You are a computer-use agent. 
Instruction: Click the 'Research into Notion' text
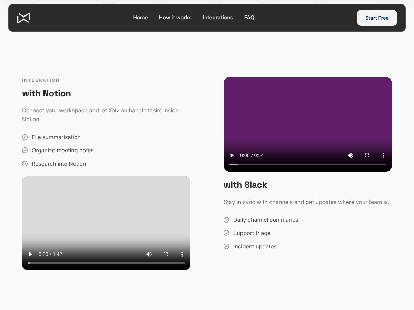tap(59, 164)
